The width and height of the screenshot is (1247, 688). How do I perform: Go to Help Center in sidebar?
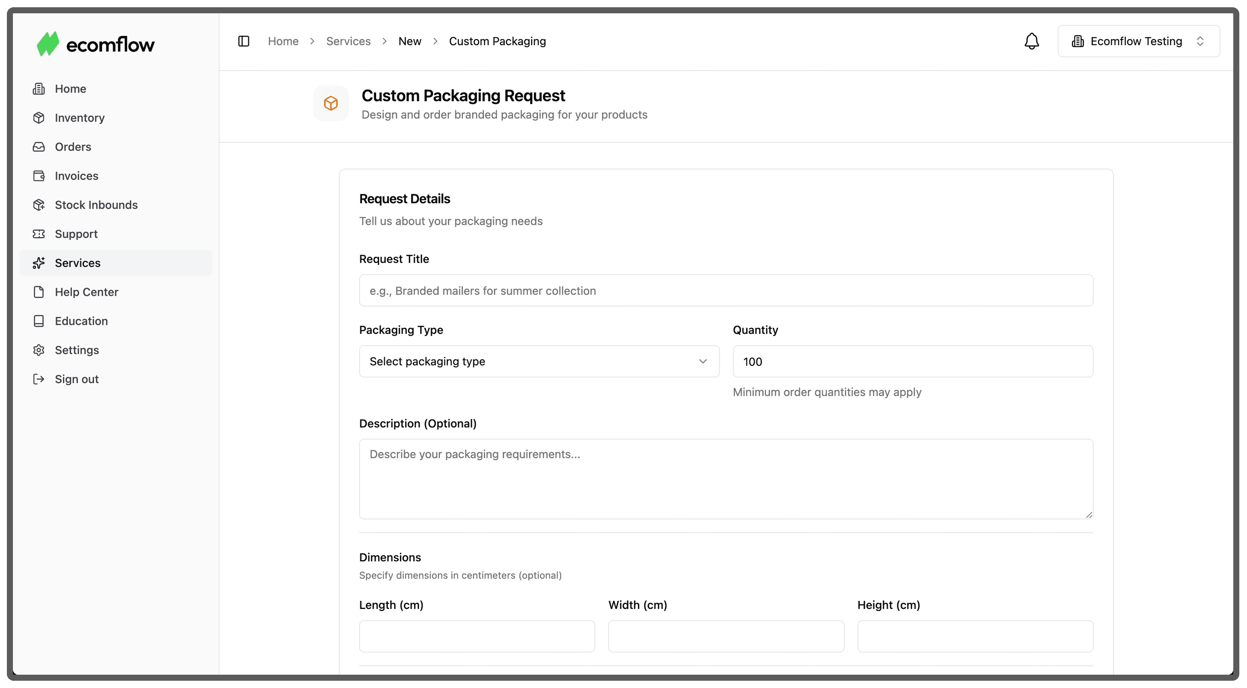(x=86, y=292)
